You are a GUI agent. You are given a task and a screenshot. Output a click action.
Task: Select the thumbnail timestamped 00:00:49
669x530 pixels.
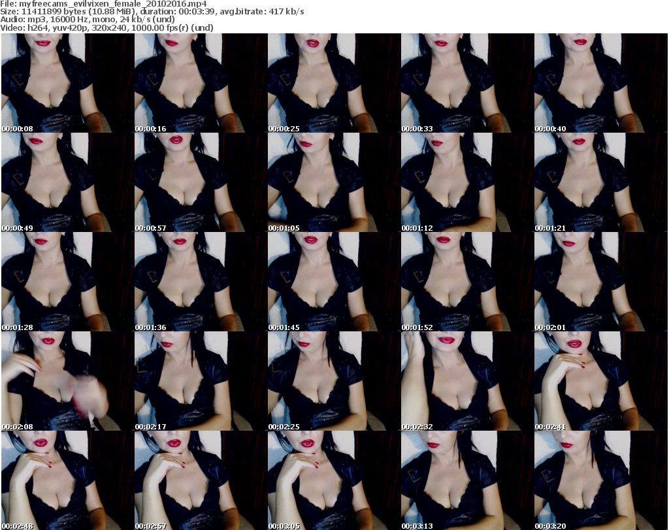point(67,182)
